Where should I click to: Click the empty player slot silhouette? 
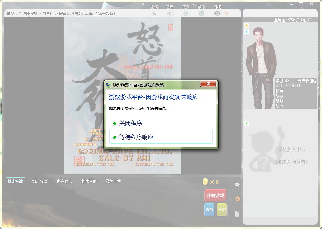tap(267, 148)
